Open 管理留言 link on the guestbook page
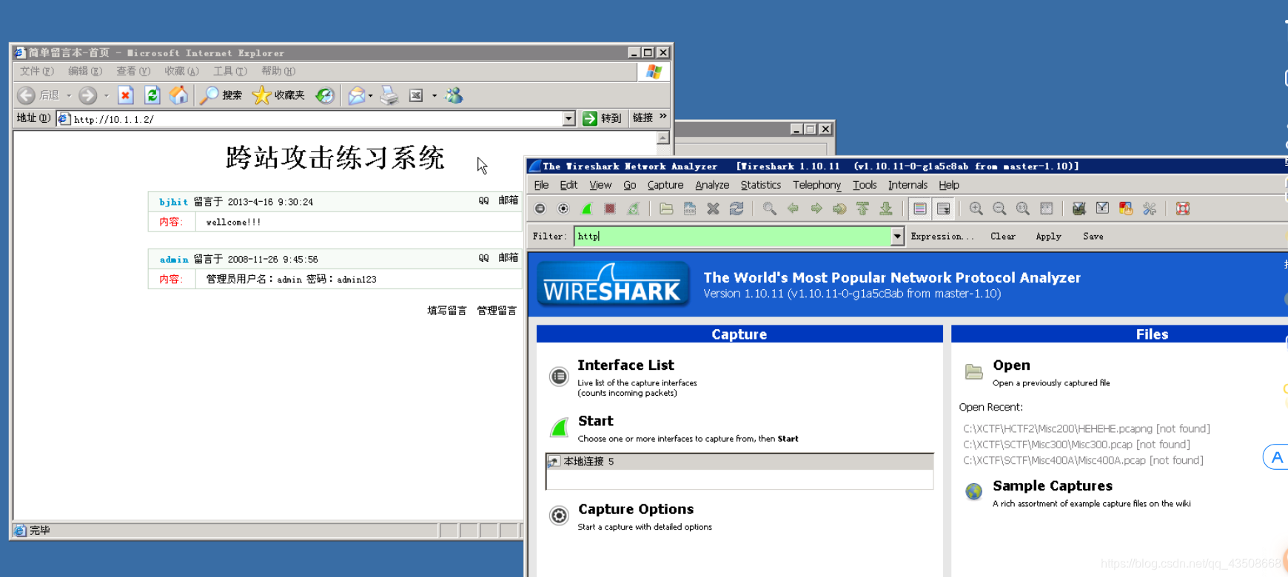Viewport: 1288px width, 577px height. tap(497, 311)
